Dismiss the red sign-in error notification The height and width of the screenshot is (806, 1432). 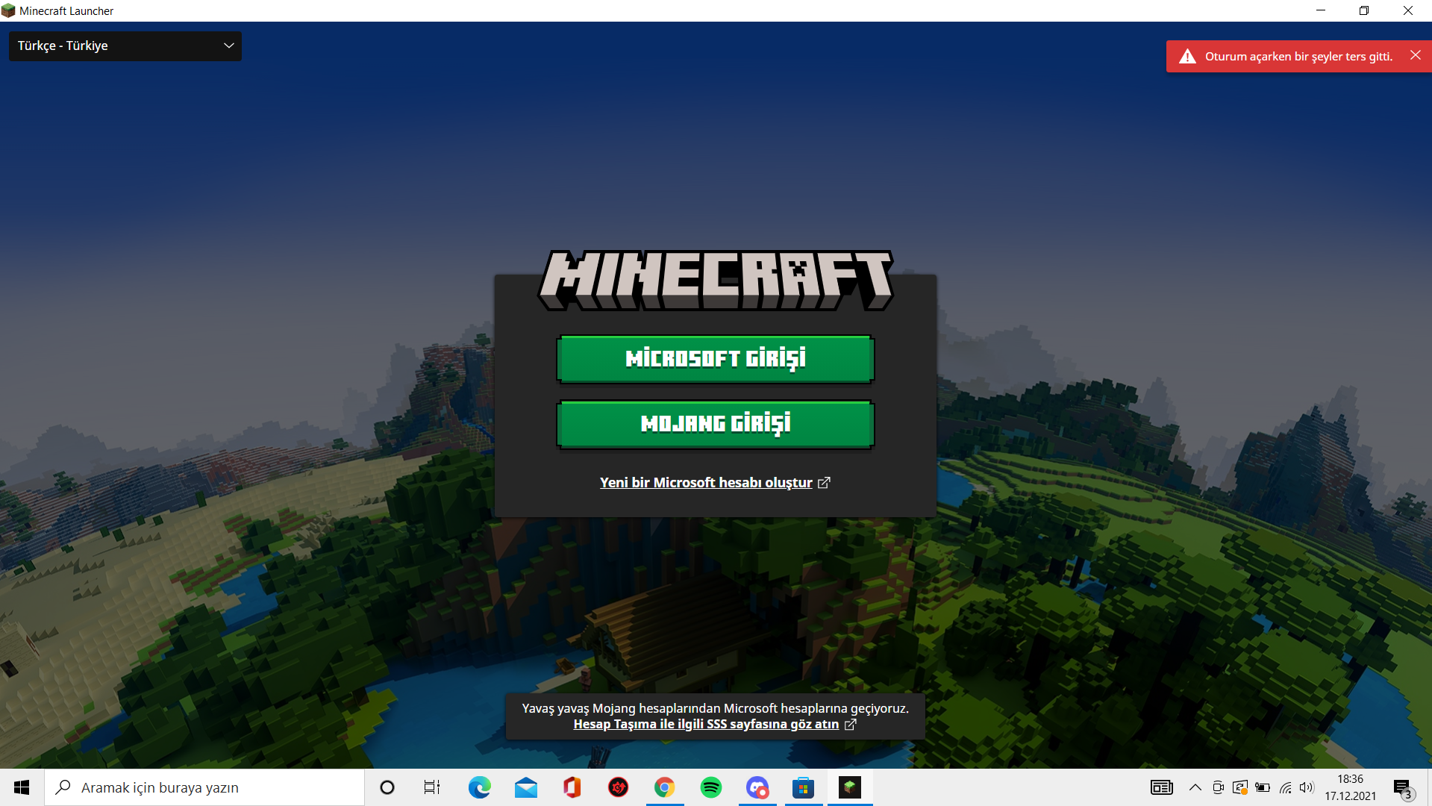[1415, 55]
